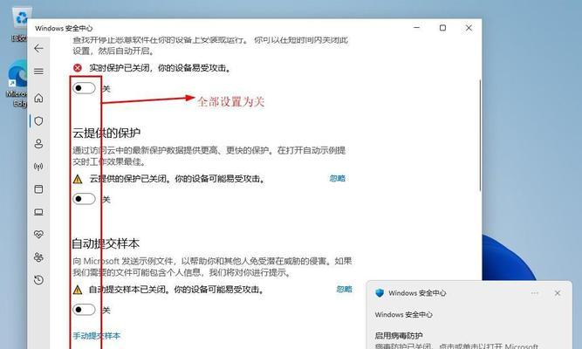Open Firewall & network protection icon
Image resolution: width=582 pixels, height=349 pixels.
click(38, 167)
